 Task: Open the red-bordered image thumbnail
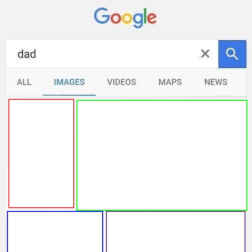coord(42,154)
